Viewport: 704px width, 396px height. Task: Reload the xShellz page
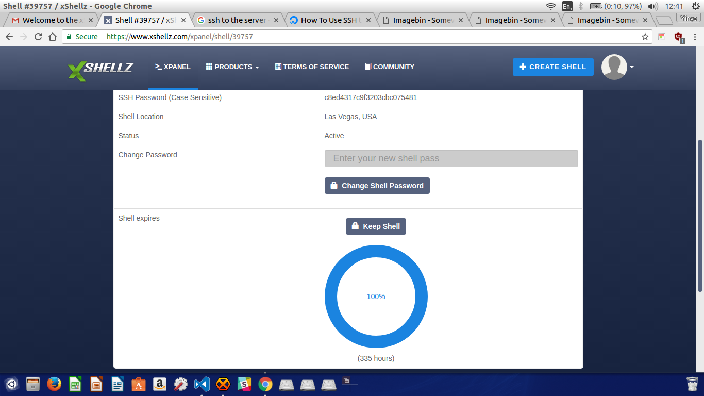[38, 37]
